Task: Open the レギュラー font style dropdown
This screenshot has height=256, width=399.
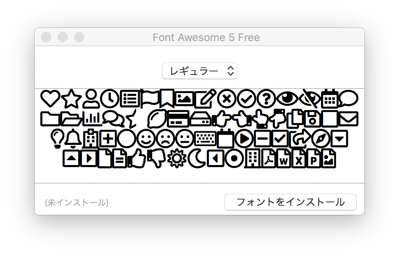Action: 200,71
